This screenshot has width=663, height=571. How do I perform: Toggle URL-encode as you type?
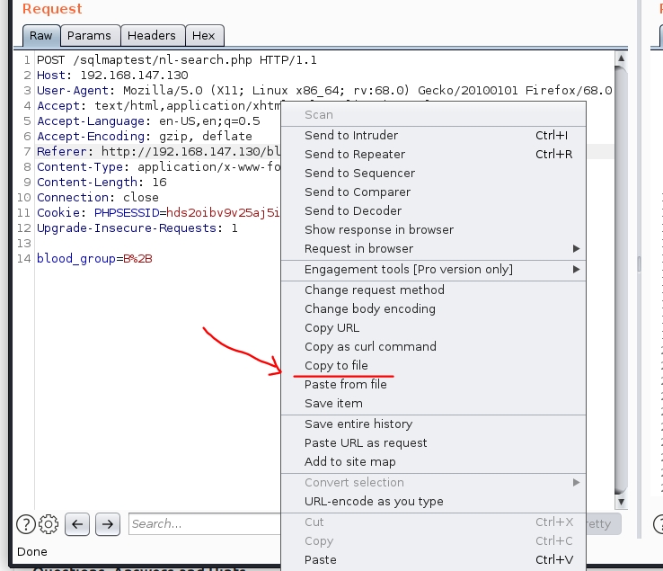[x=374, y=501]
